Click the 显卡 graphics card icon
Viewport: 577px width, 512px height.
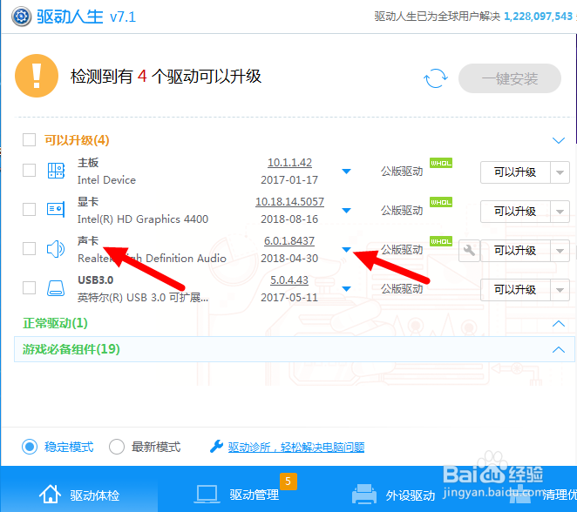[56, 210]
